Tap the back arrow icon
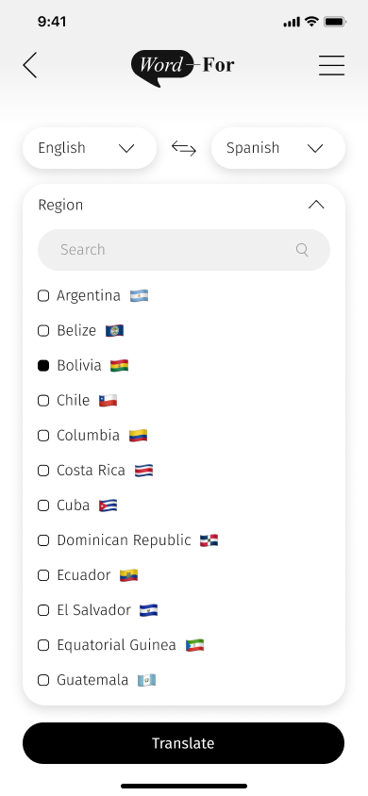This screenshot has height=796, width=368. coord(30,65)
